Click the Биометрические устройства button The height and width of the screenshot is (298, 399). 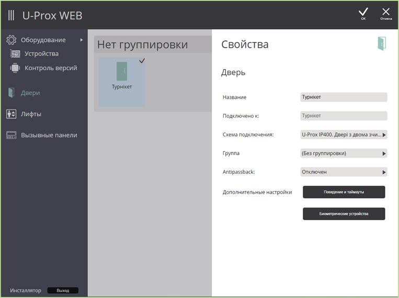[x=344, y=214]
